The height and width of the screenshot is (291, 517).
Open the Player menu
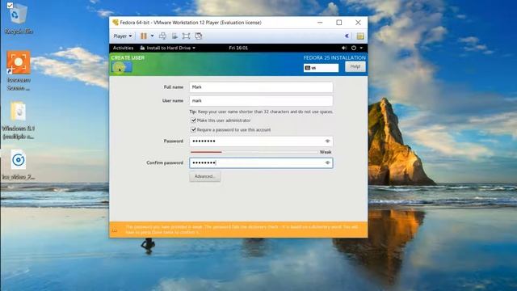coord(122,36)
